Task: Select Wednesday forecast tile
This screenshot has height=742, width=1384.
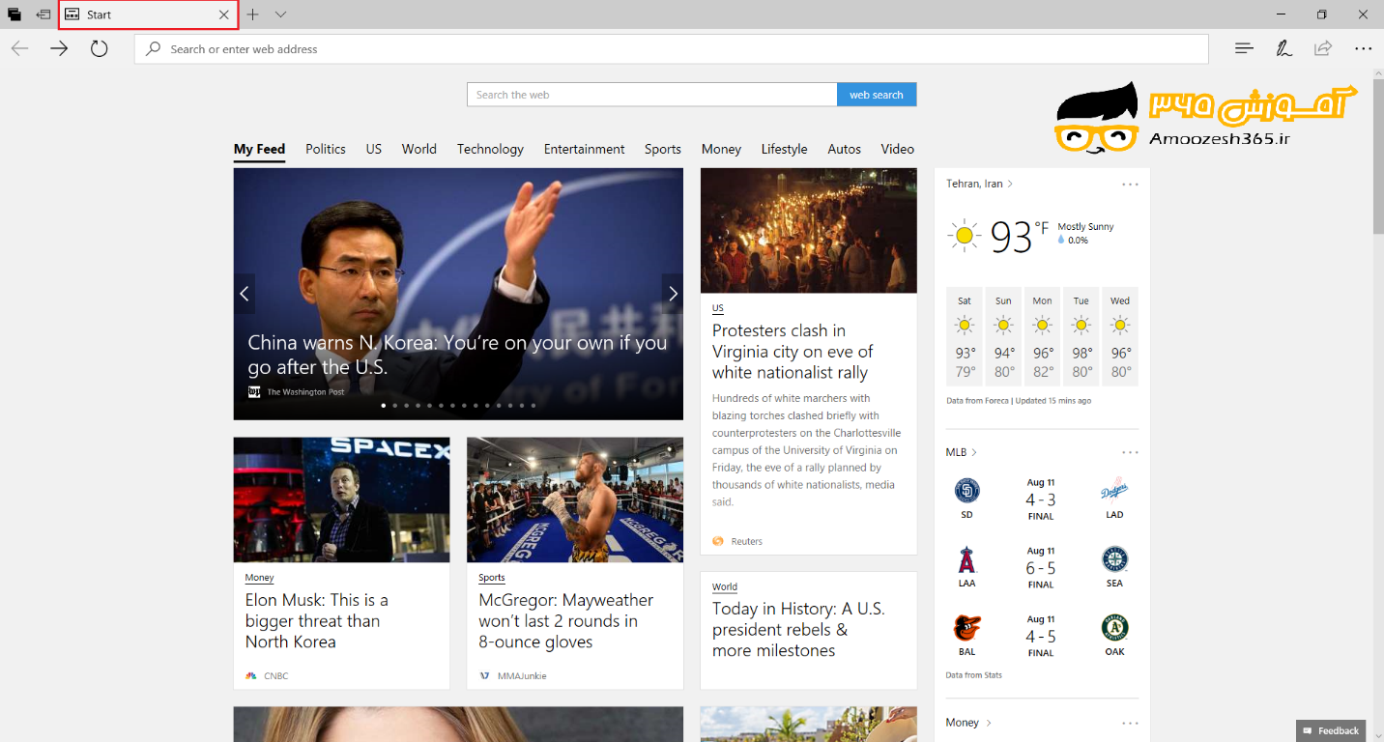Action: 1120,336
